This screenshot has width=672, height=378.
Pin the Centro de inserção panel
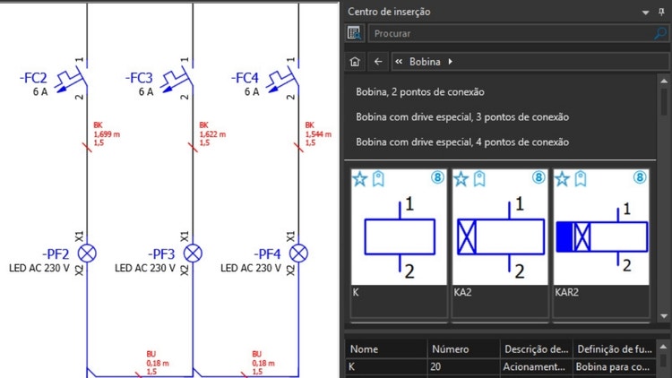pyautogui.click(x=662, y=12)
